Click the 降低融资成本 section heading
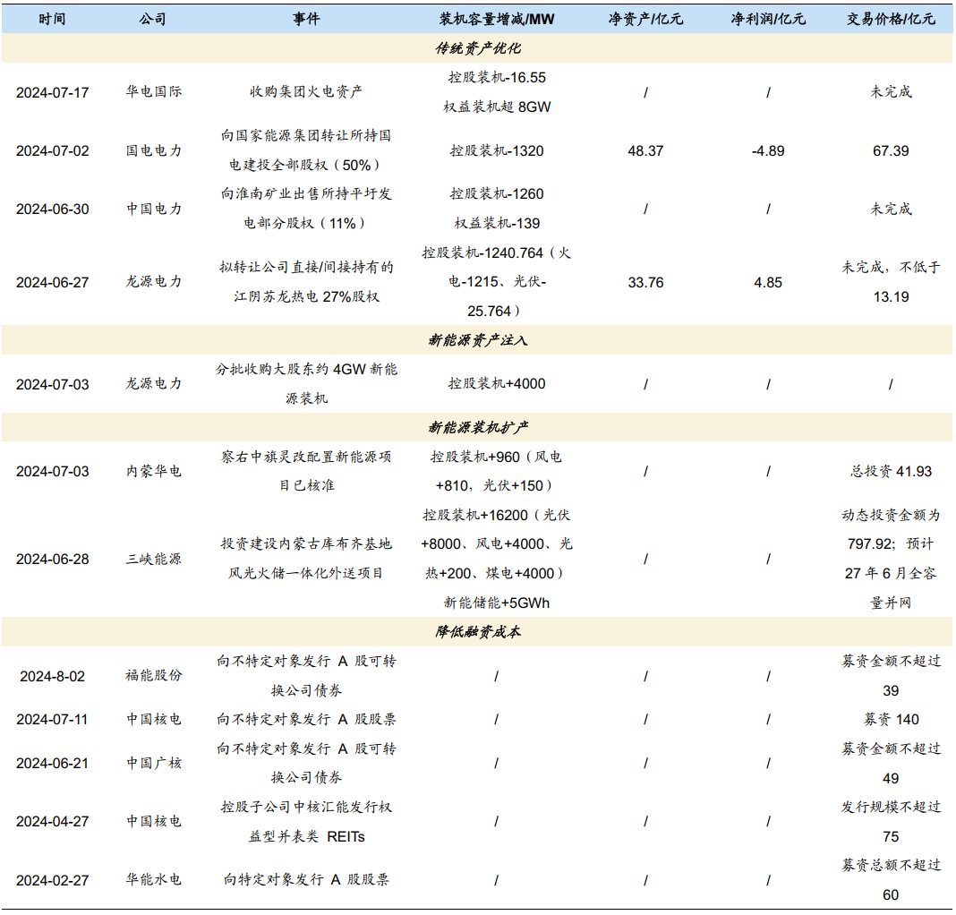 [478, 632]
